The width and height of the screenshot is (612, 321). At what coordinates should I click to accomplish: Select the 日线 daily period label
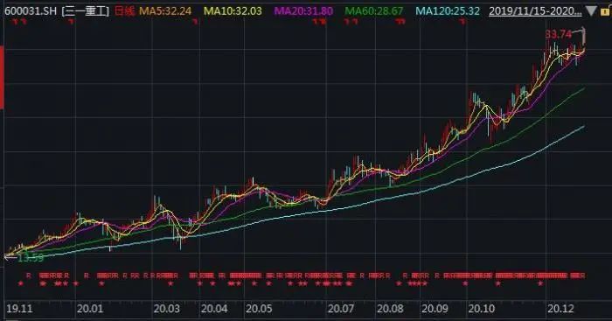124,11
